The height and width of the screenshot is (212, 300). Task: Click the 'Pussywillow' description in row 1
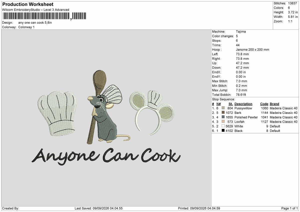(x=243, y=108)
